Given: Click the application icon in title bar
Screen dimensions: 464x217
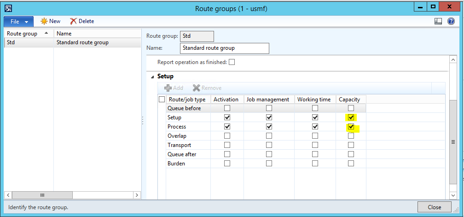Looking at the screenshot, I should tap(8, 7).
